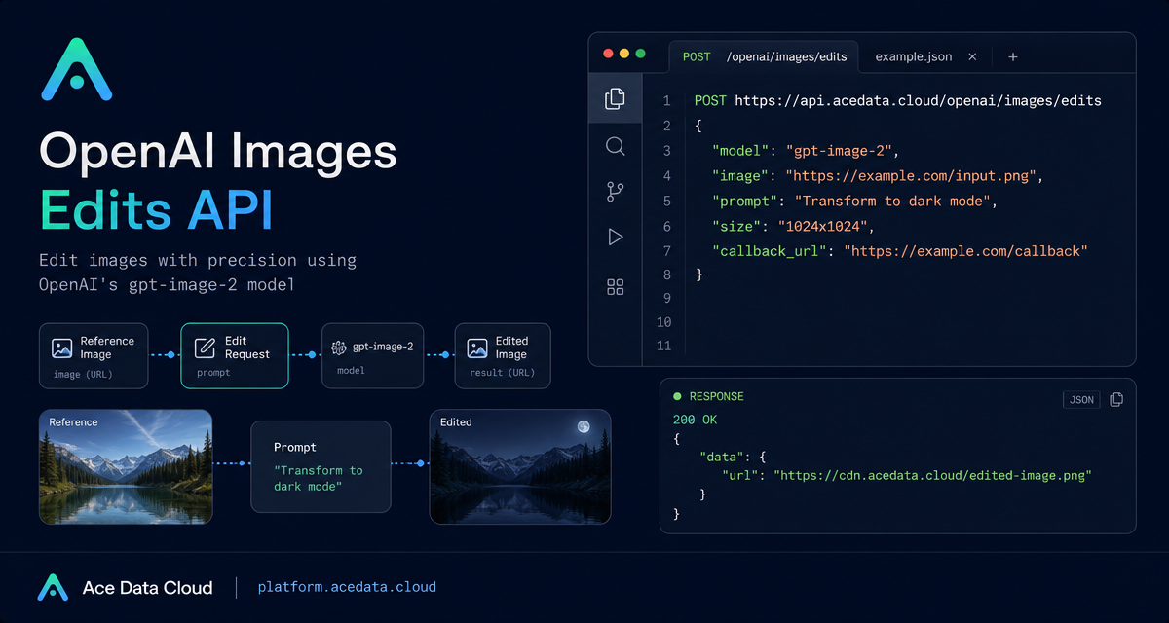Screen dimensions: 1169x623
Task: Open the platform.acedata.cloud link
Action: [x=347, y=587]
